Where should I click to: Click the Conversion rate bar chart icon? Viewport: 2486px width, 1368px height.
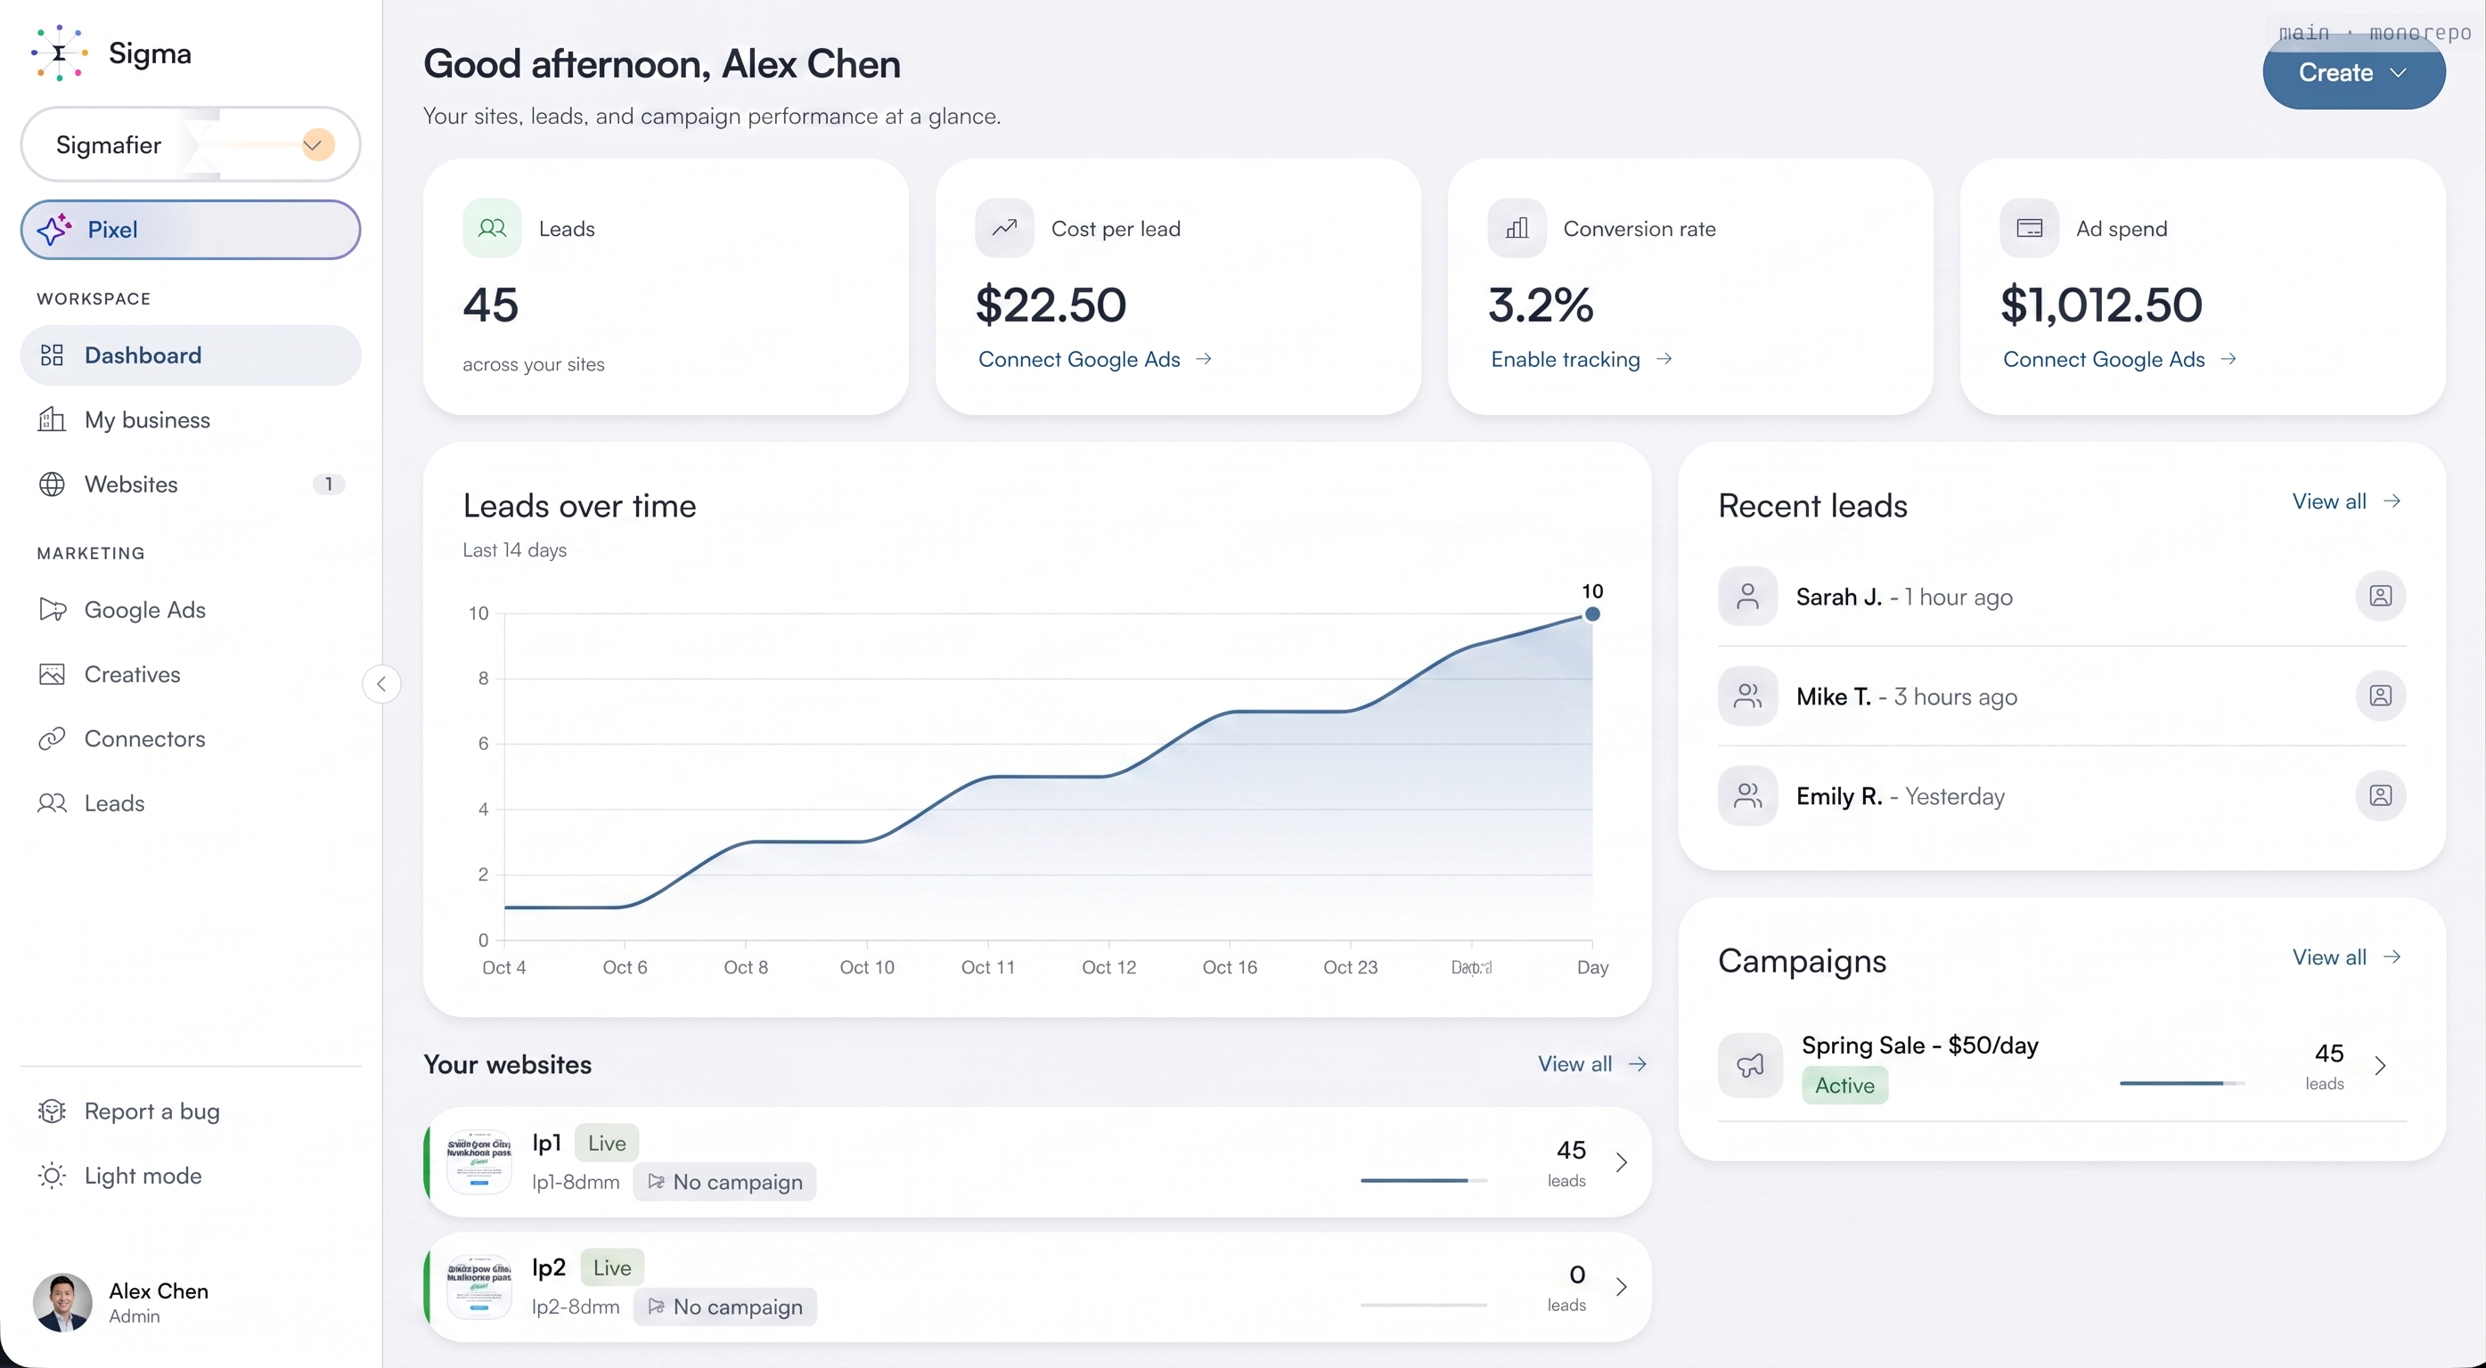(x=1517, y=229)
